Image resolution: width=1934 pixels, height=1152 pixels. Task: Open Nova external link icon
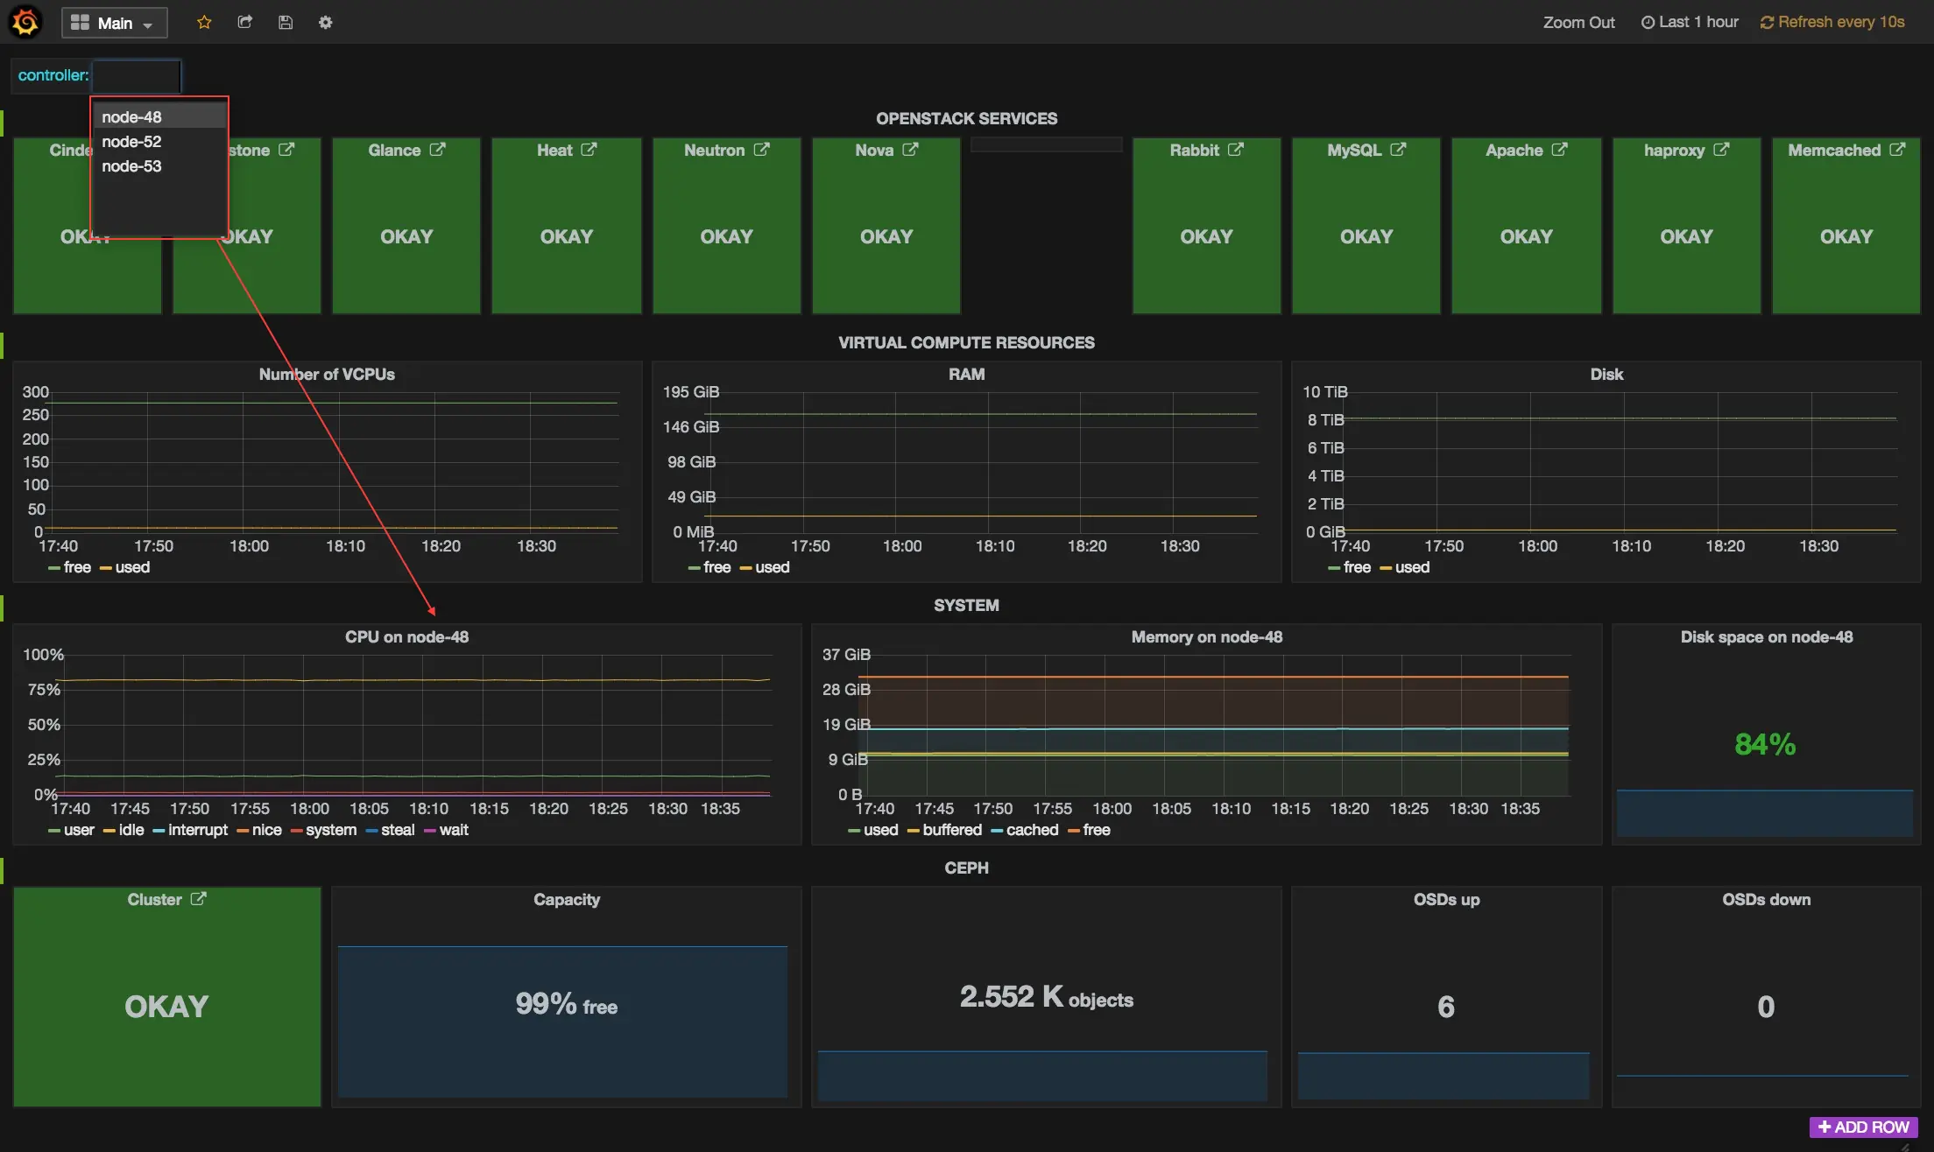pyautogui.click(x=910, y=150)
